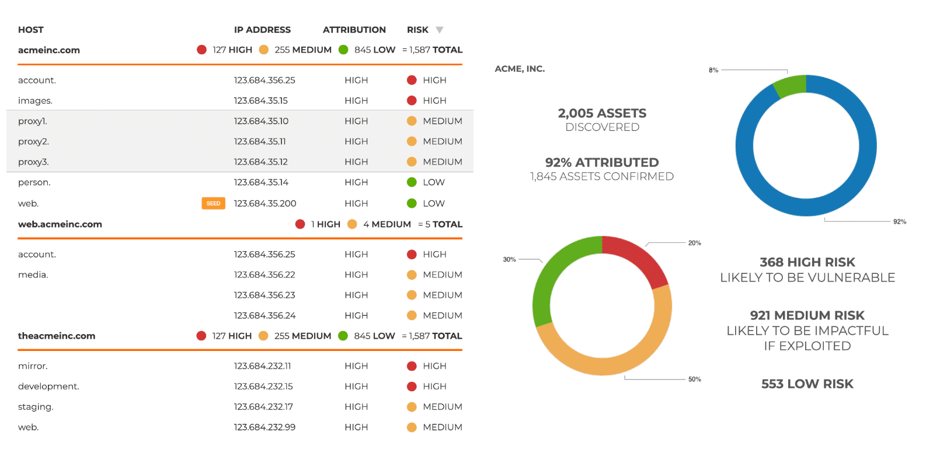Screen dimensions: 933x459
Task: Select the green 8% donut segment
Action: pos(790,85)
